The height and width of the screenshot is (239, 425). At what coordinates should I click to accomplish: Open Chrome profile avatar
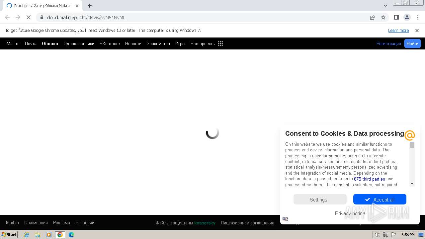point(407,17)
